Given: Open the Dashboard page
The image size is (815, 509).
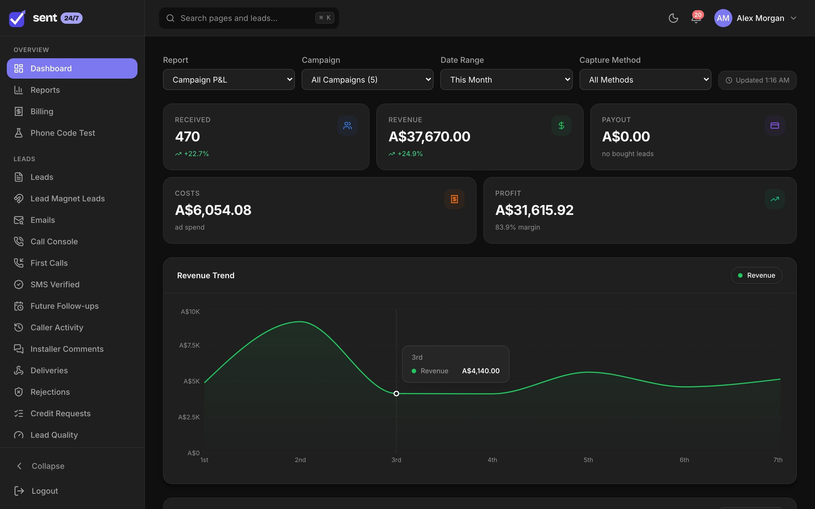Looking at the screenshot, I should (x=72, y=68).
